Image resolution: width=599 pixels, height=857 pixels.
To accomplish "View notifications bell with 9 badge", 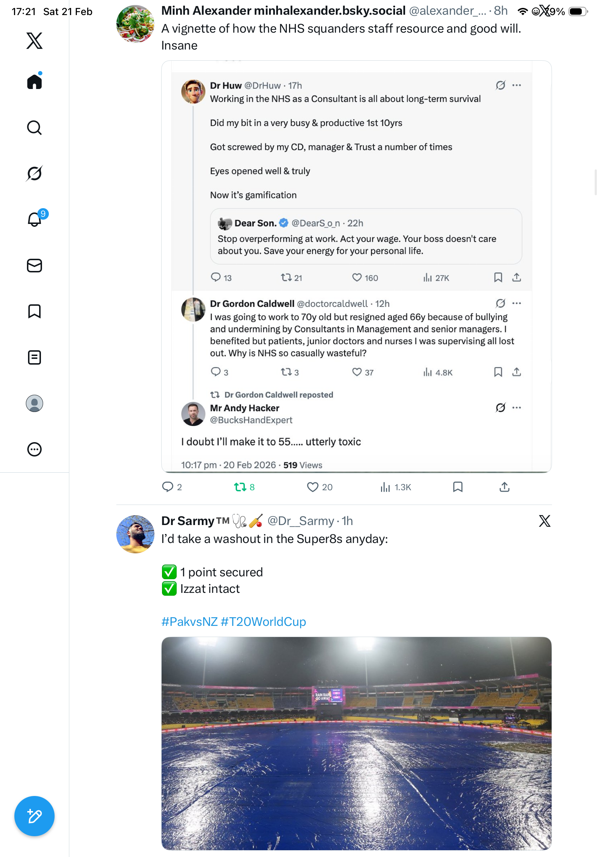I will (x=34, y=220).
